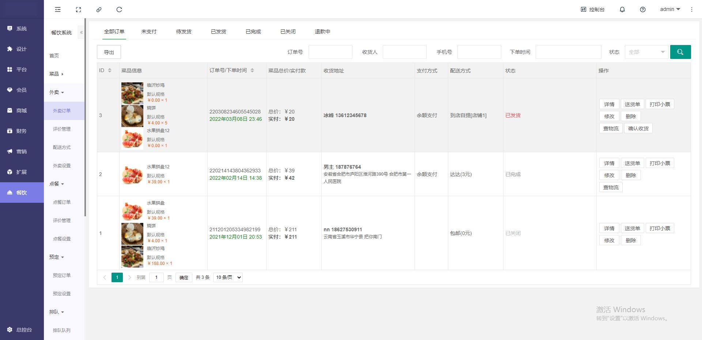Click the link icon in top toolbar
This screenshot has height=340, width=702.
99,10
